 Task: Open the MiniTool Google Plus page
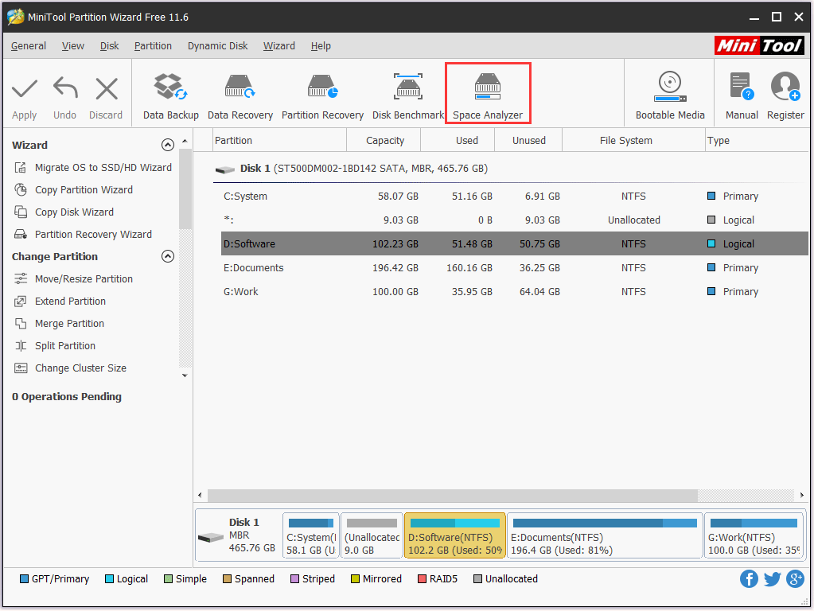[796, 579]
